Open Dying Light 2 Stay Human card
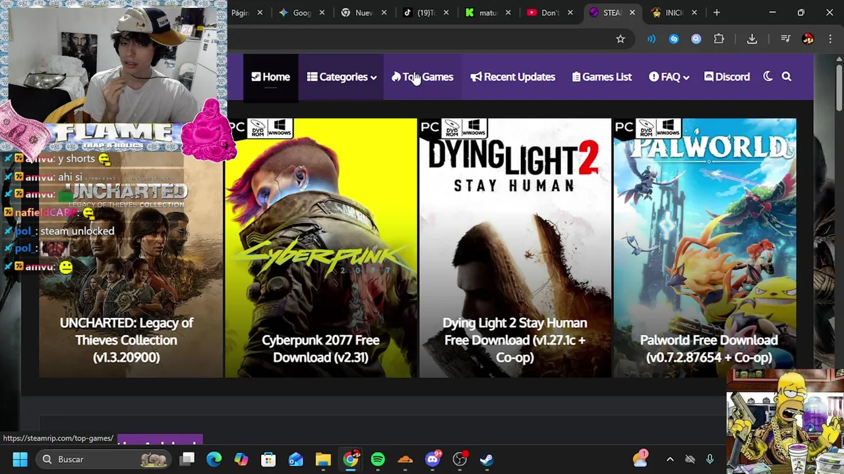Screen dimensions: 844x474 point(514,248)
